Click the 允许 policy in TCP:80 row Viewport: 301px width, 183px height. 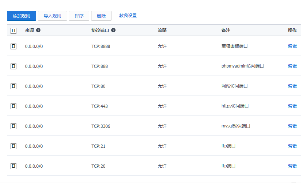(162, 86)
